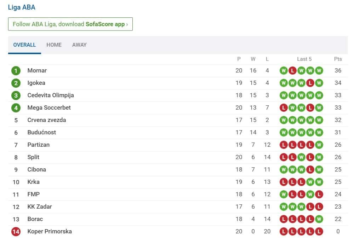Click the red L in Igokea's last 5

coord(310,83)
